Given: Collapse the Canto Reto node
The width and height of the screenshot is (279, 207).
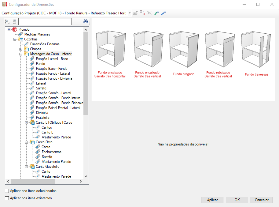Looking at the screenshot, I should pyautogui.click(x=26, y=142).
